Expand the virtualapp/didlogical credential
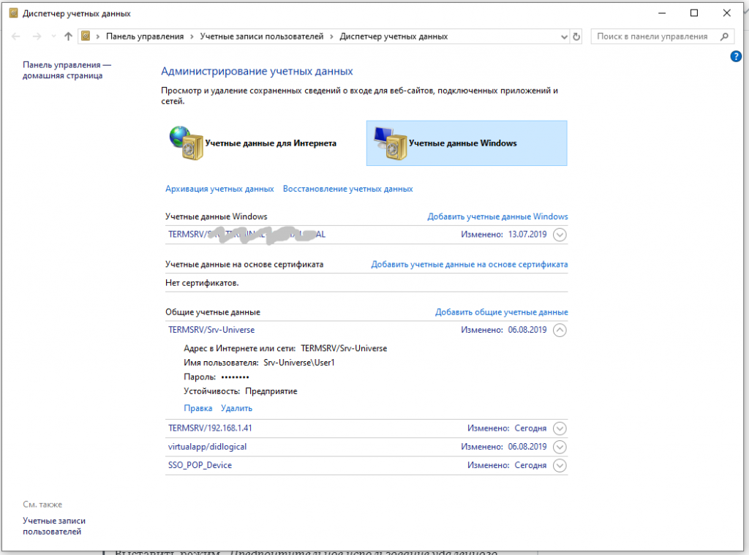The width and height of the screenshot is (749, 555). [560, 447]
